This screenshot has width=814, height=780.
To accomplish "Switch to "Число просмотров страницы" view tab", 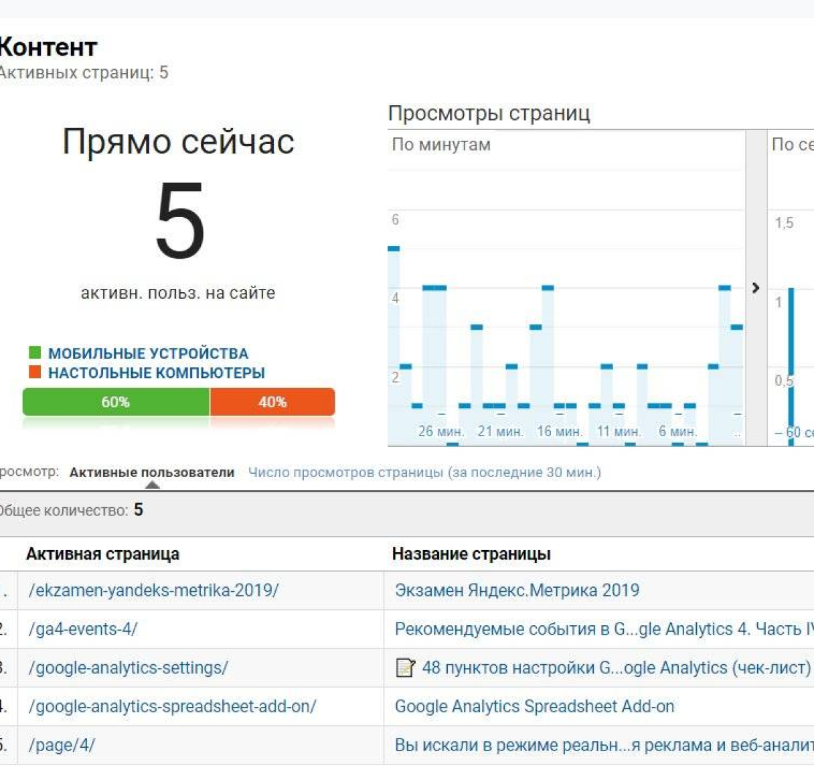I will coord(424,472).
